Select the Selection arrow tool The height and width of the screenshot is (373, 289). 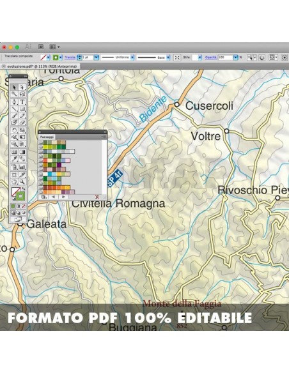(14, 87)
